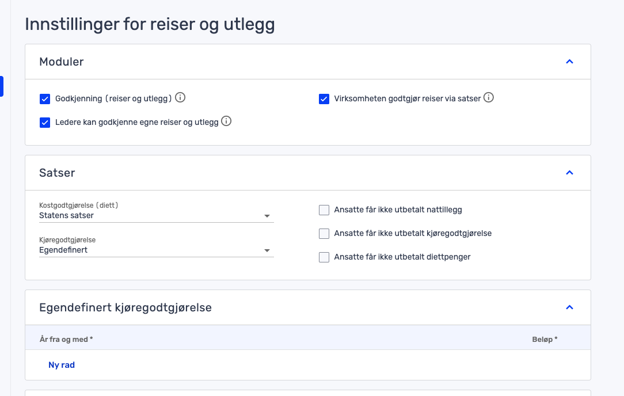Open info icon for Ledere kan godkjenne egne reiser

pyautogui.click(x=226, y=121)
